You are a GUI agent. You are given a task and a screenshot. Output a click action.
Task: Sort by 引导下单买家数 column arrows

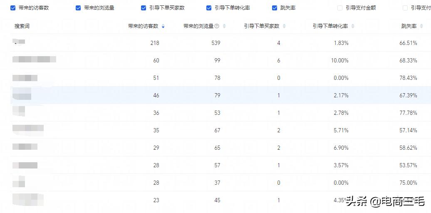pyautogui.click(x=284, y=26)
